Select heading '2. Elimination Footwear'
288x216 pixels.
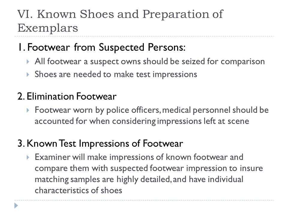point(67,96)
